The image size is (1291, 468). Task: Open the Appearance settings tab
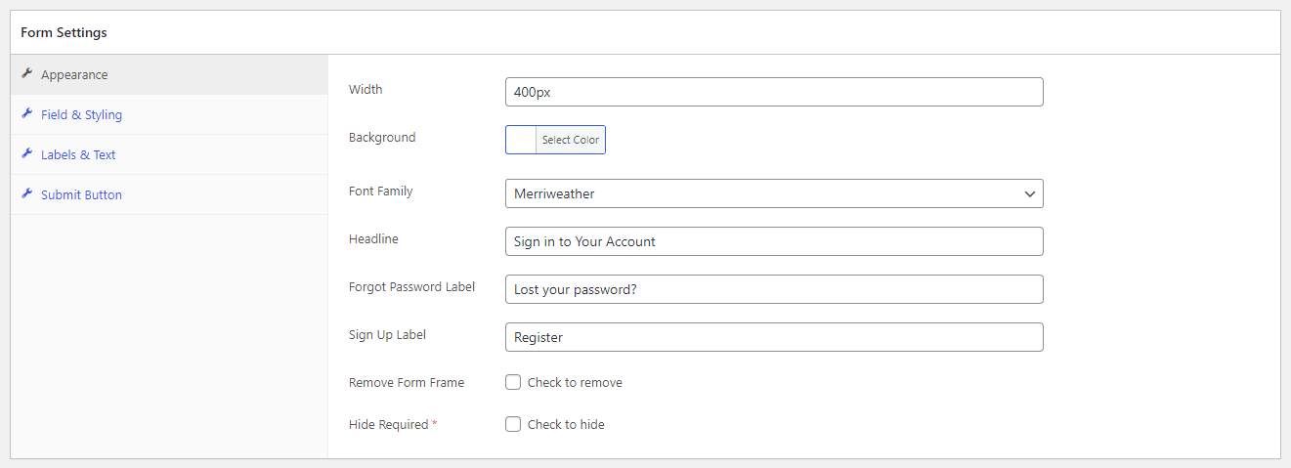[x=169, y=74]
